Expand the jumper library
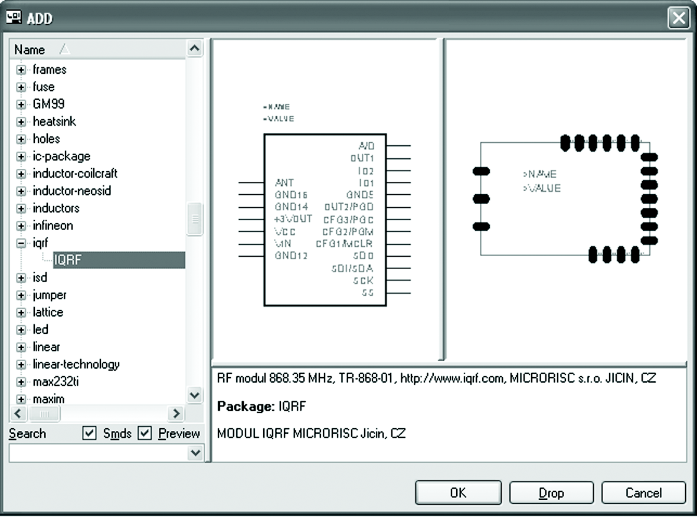The image size is (697, 517). (21, 295)
